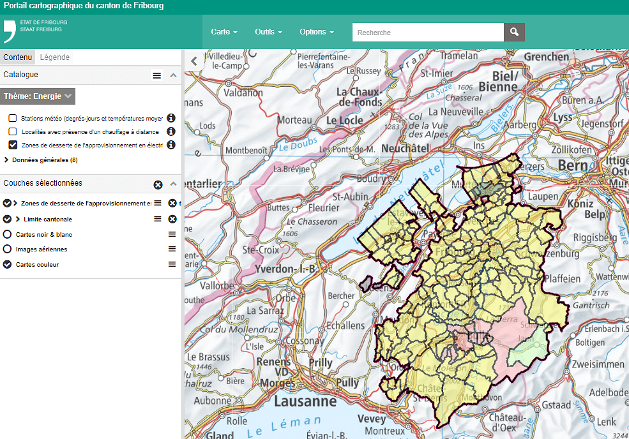Image resolution: width=629 pixels, height=439 pixels.
Task: Click the Recherche search field
Action: click(427, 32)
